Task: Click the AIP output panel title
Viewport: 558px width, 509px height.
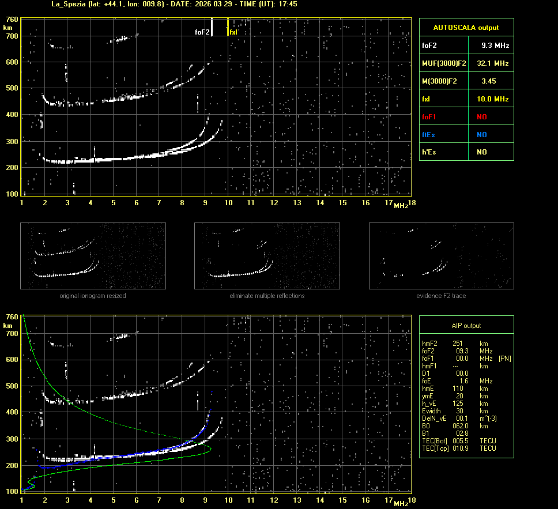Action: click(466, 326)
